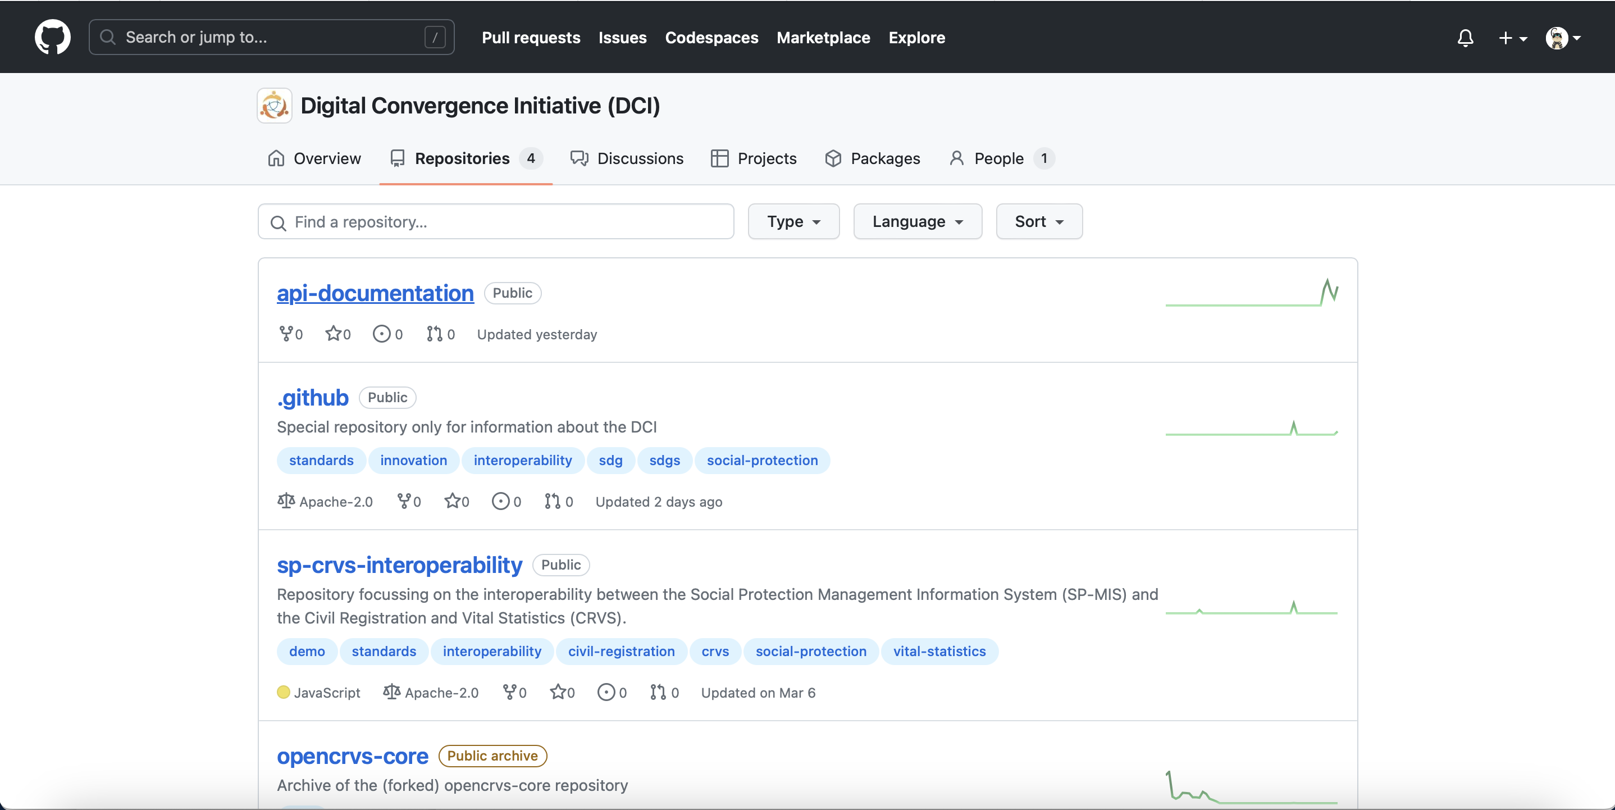1615x810 pixels.
Task: Click the fork count icon of api-documentation
Action: 285,334
